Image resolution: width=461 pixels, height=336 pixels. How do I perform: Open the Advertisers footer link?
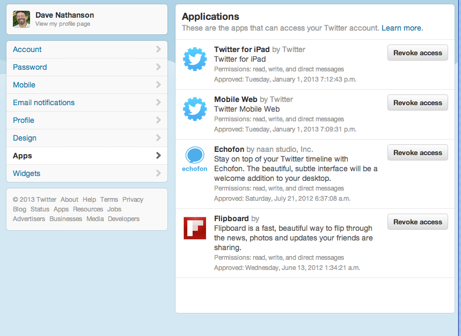coord(29,218)
